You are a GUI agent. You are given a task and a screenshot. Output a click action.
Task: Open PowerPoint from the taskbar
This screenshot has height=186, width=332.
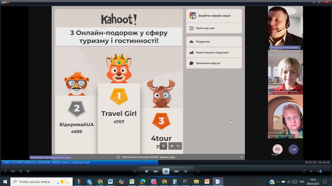(x=207, y=182)
